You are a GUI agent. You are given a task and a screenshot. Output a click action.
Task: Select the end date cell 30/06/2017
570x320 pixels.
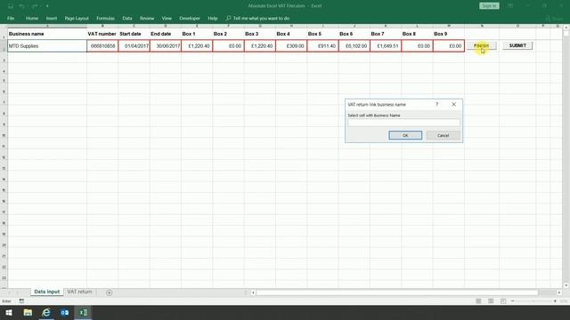(x=166, y=46)
